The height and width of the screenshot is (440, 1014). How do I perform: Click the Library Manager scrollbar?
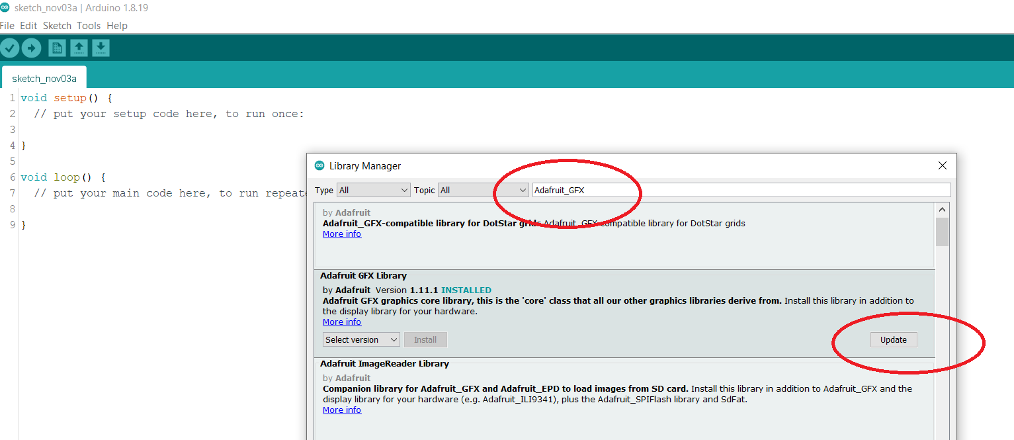tap(942, 232)
